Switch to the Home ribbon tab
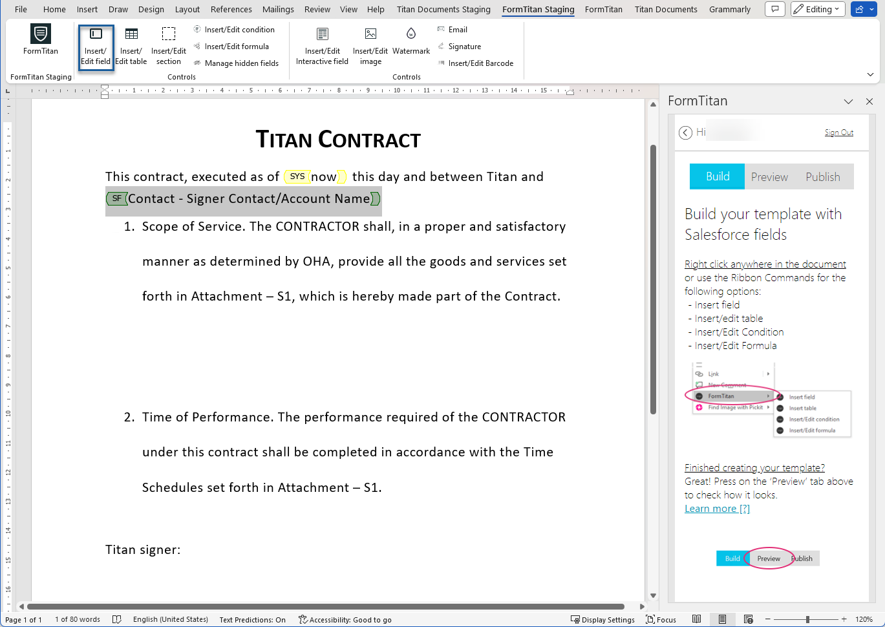885x627 pixels. pos(54,9)
